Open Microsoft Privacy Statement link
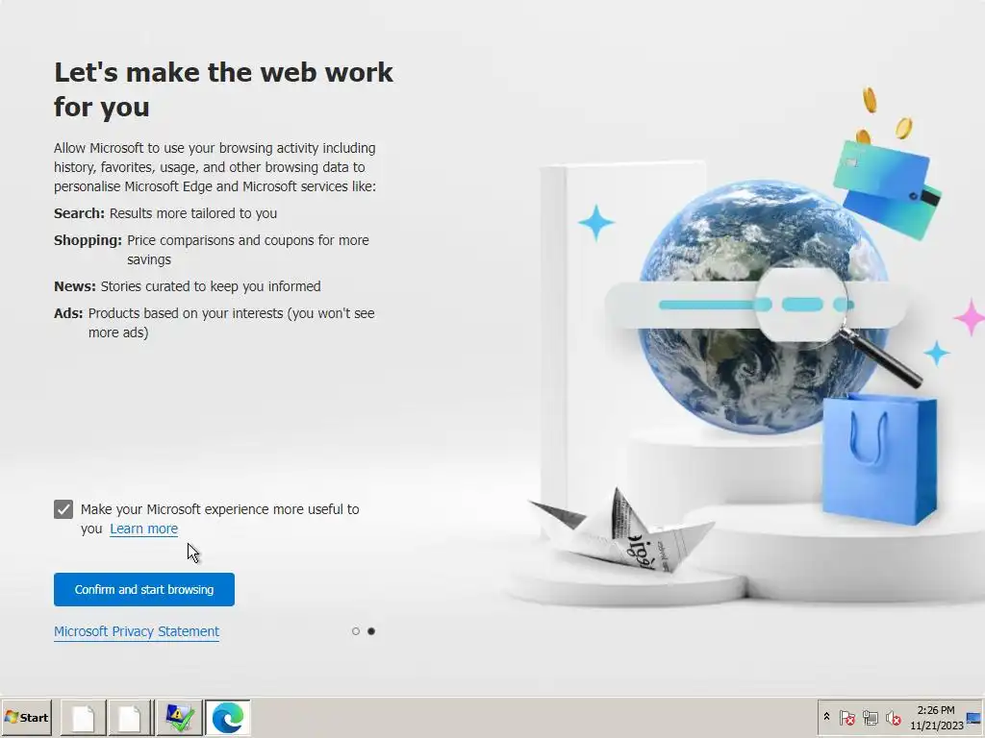Image resolution: width=985 pixels, height=738 pixels. pyautogui.click(x=137, y=631)
